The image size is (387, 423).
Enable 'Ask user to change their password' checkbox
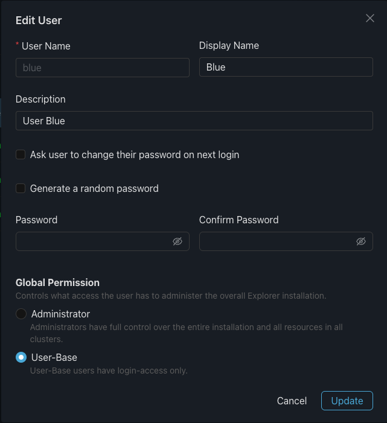[21, 154]
